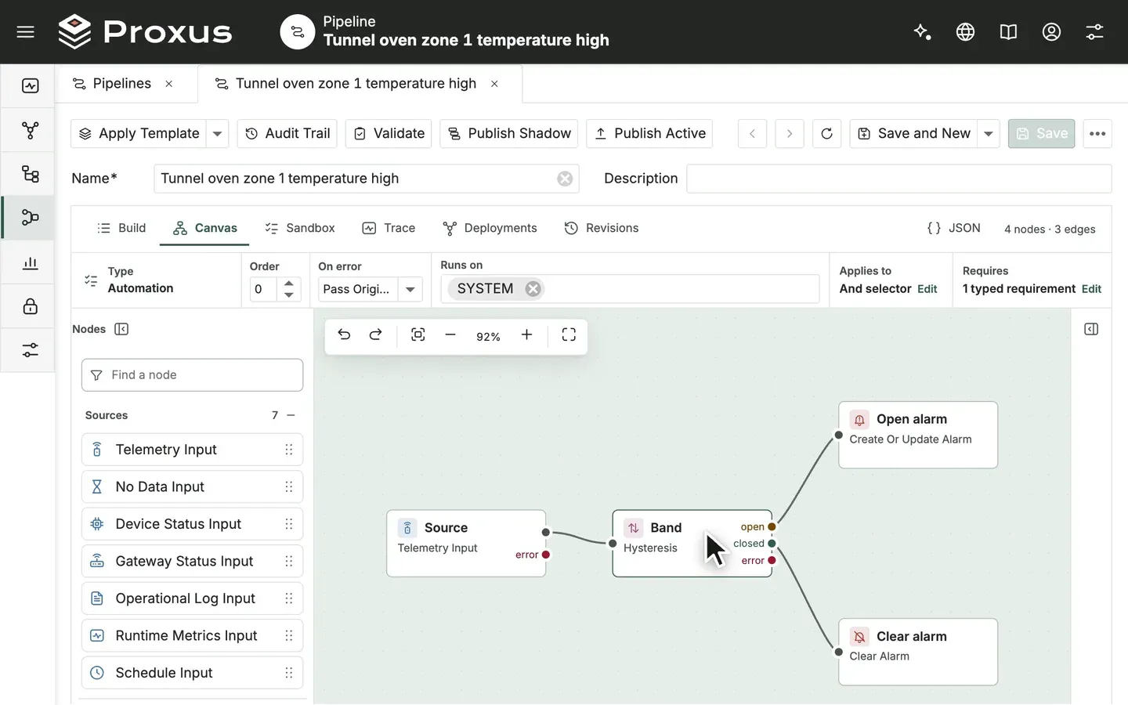Switch to the Build tab

coord(121,228)
